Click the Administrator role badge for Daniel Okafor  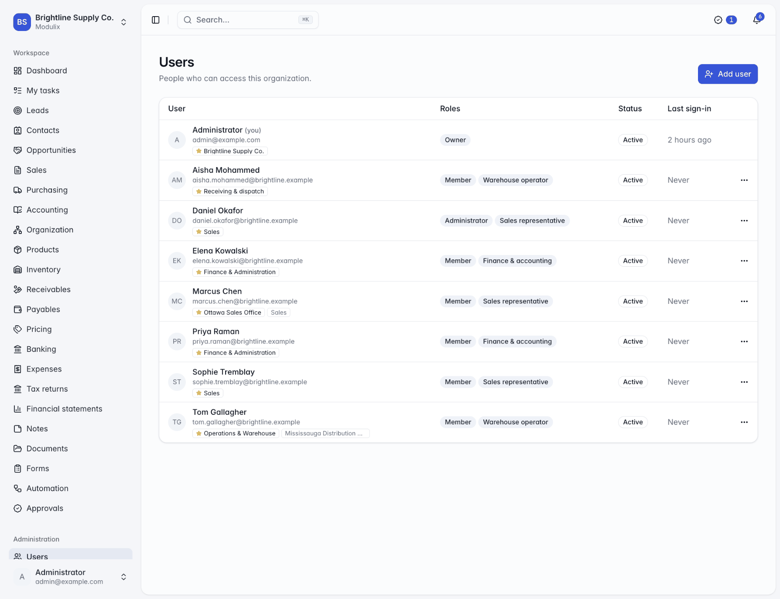[466, 220]
